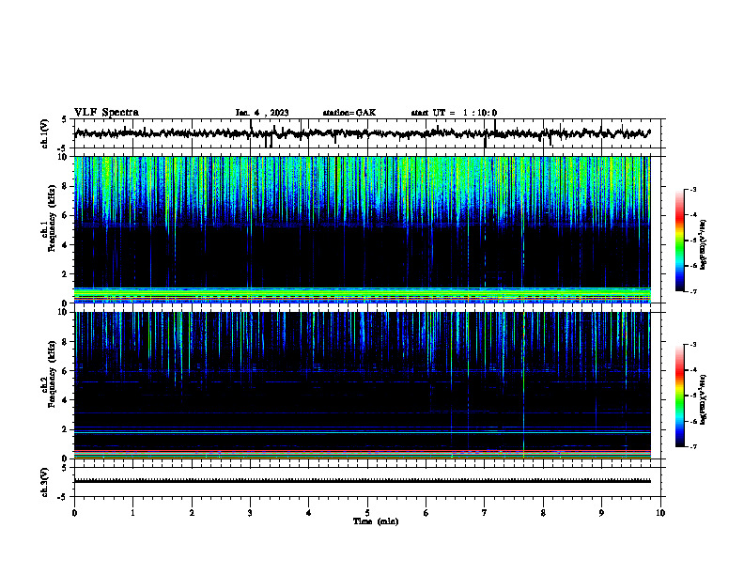
Task: Click the start UT 1:10:0 label
Action: tap(454, 113)
